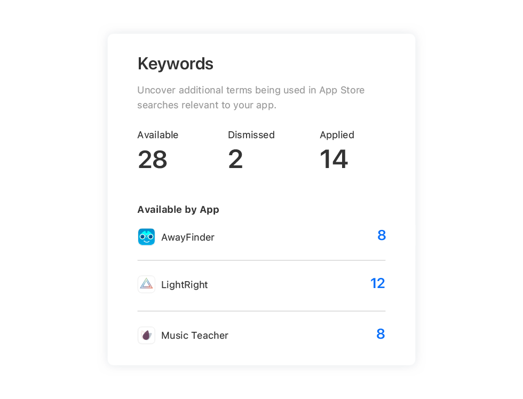Open LightRight's 12 available keywords count
This screenshot has height=399, width=523.
(378, 283)
